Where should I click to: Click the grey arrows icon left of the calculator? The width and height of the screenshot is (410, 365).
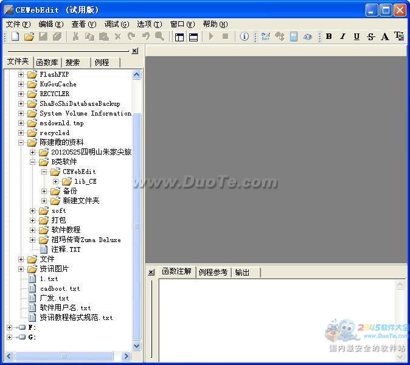(280, 36)
